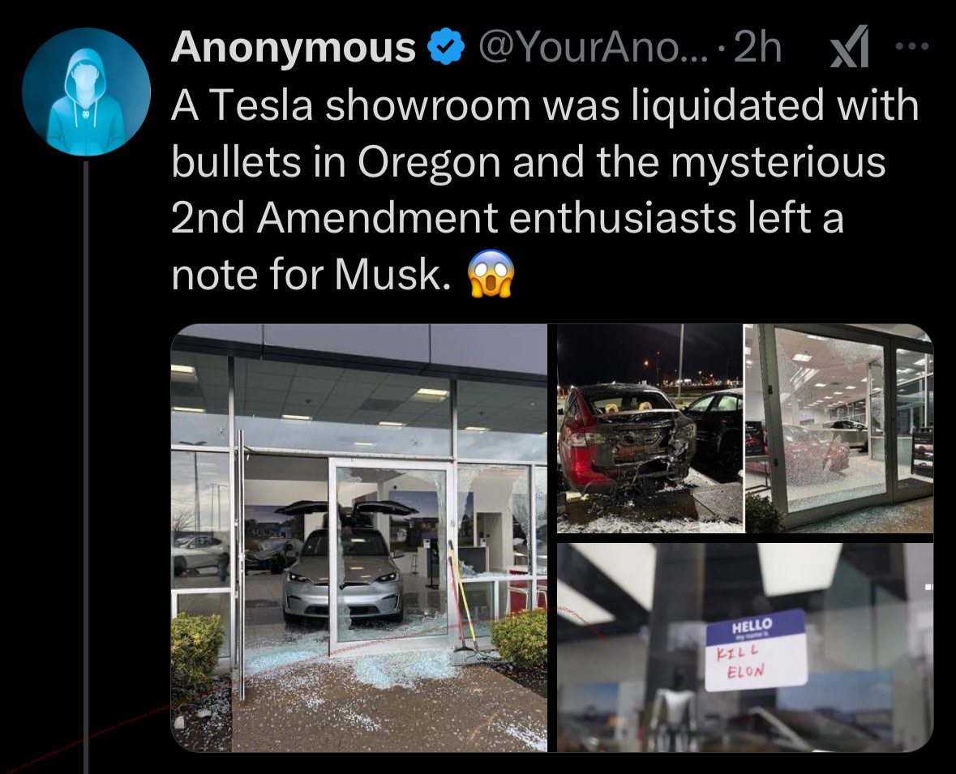Open the three-dot more options menu
This screenshot has width=956, height=774.
912,45
